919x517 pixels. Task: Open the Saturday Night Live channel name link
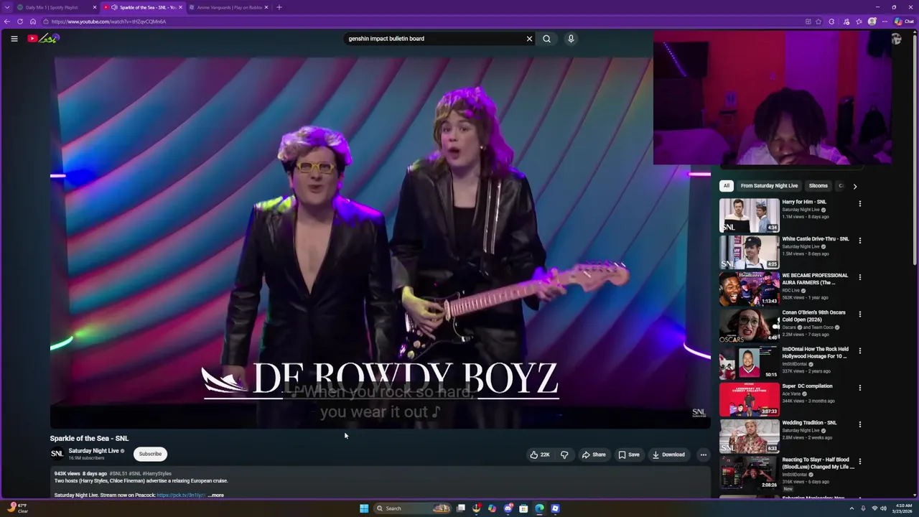(93, 451)
